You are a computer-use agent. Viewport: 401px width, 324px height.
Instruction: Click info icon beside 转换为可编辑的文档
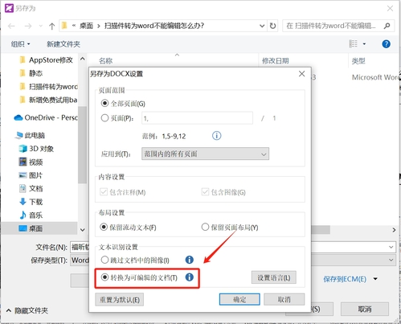pos(190,277)
